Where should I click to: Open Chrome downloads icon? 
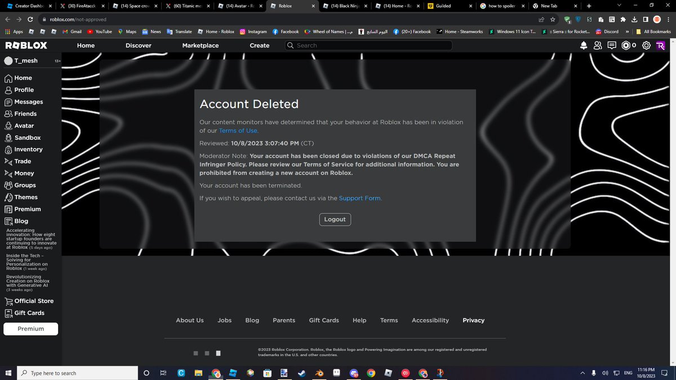click(634, 19)
